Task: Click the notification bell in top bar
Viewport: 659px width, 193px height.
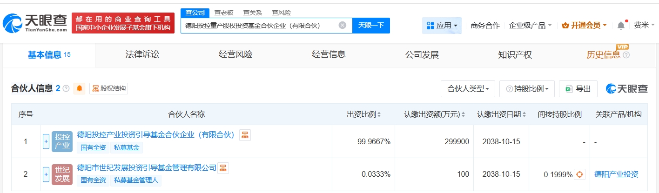Action: click(621, 26)
